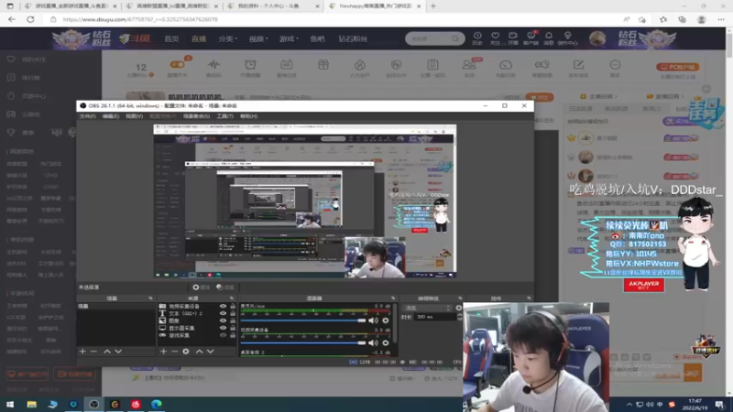Go to 首页 in Douyu navigation
This screenshot has height=412, width=733.
[x=171, y=38]
